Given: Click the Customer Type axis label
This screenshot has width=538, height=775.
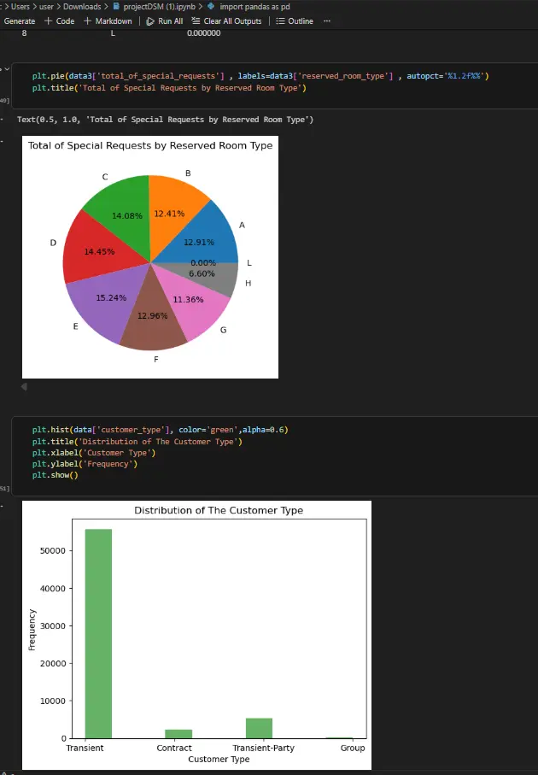Looking at the screenshot, I should click(219, 759).
